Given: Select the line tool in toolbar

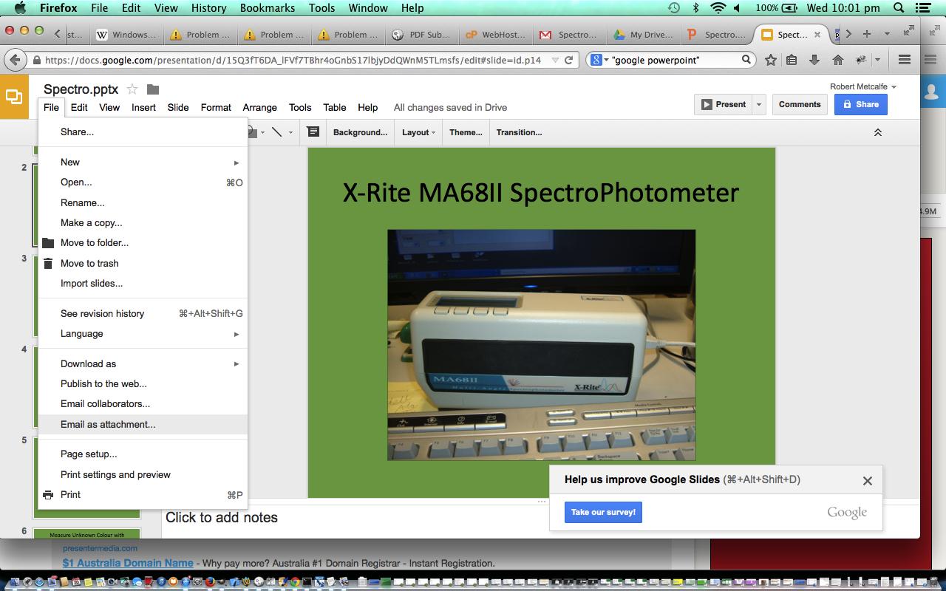Looking at the screenshot, I should point(276,132).
